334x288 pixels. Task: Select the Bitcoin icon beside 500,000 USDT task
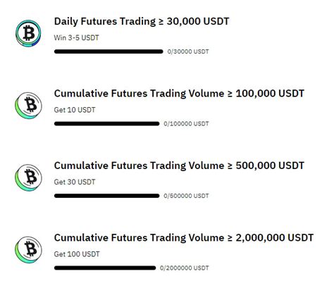pos(28,177)
